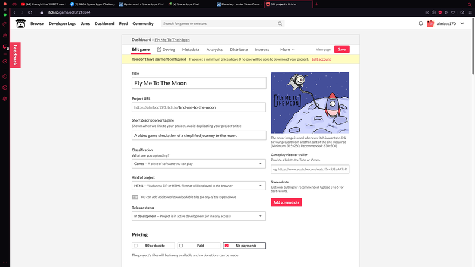Switch to Planetary Lander Video Game tab
This screenshot has width=475, height=267.
pos(239,4)
